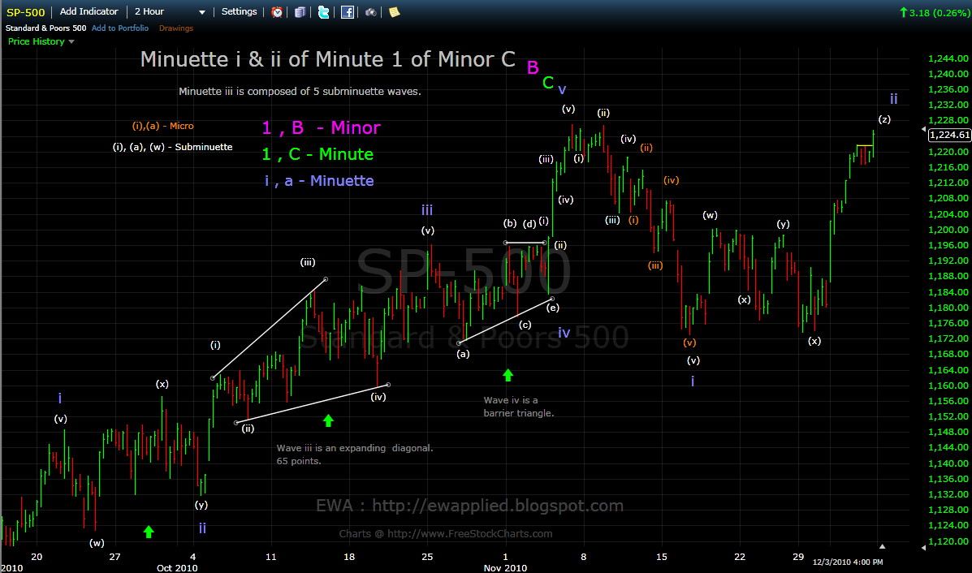
Task: Click the (z) wave label near chart top right
Action: pos(884,119)
